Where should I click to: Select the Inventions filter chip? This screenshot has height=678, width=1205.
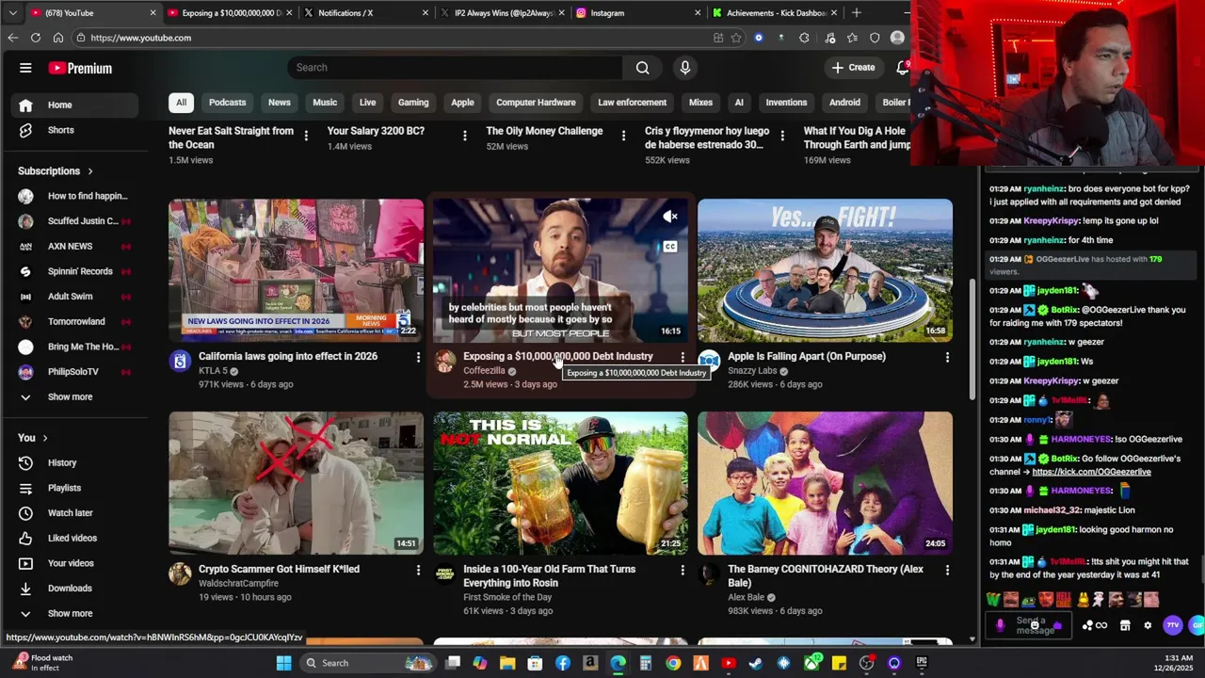point(786,103)
